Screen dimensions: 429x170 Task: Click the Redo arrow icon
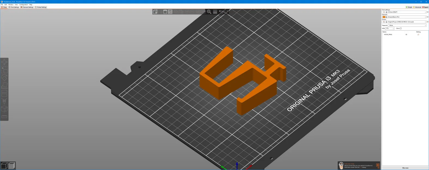tap(227, 12)
